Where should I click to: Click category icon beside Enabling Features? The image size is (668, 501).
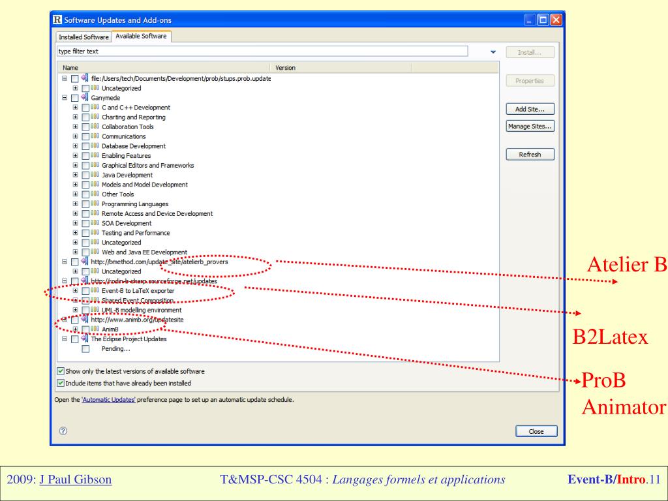coord(95,155)
